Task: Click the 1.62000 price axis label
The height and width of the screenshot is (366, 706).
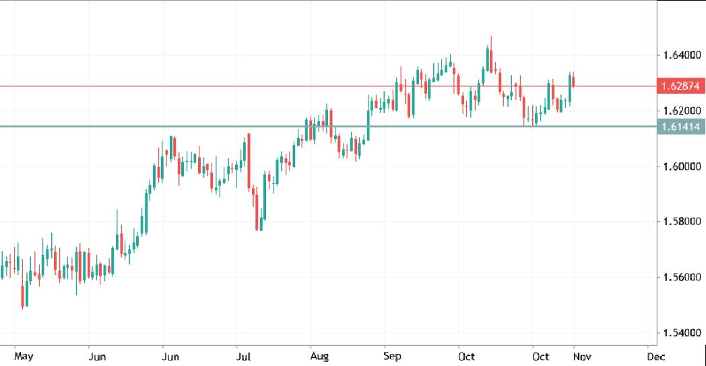Action: 681,110
